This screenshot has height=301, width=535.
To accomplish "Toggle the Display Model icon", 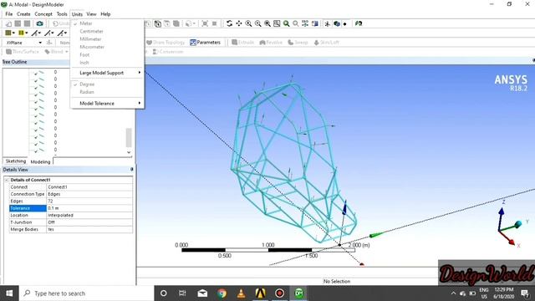I will coord(337,23).
